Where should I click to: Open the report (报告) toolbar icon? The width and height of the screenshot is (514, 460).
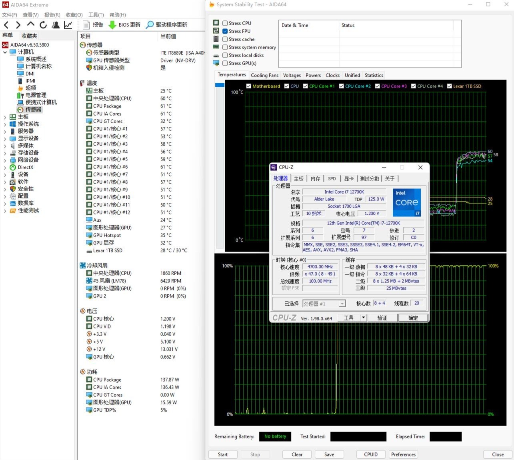86,25
